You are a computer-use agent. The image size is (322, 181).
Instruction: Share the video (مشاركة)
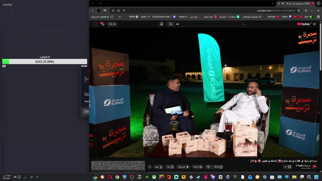(x=197, y=167)
